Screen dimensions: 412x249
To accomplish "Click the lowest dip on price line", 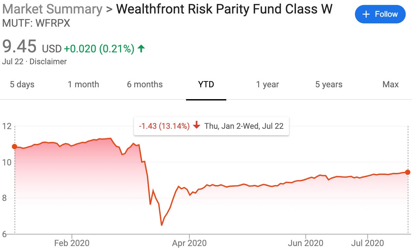I will click(162, 225).
